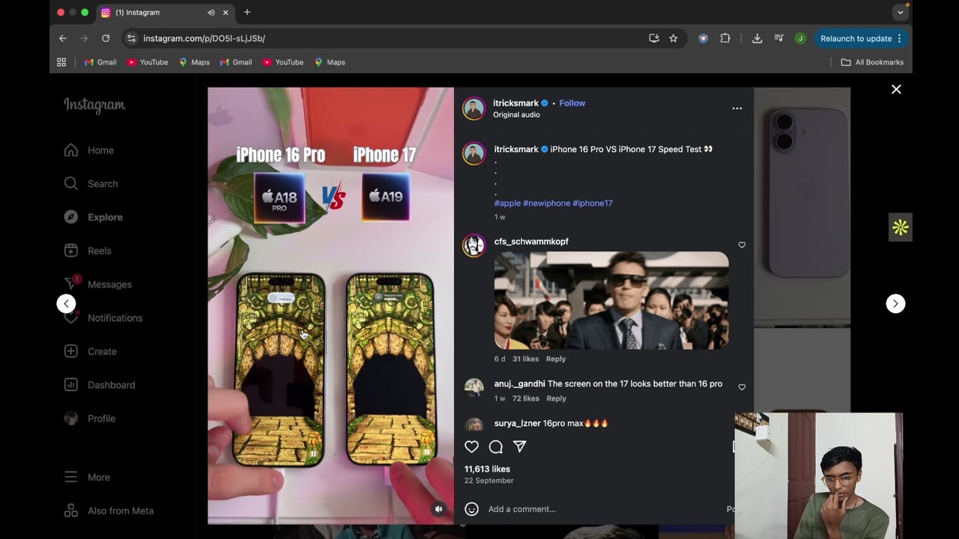Reply to the anuj._gandhi comment
Screen dimensions: 959x539
556,398
